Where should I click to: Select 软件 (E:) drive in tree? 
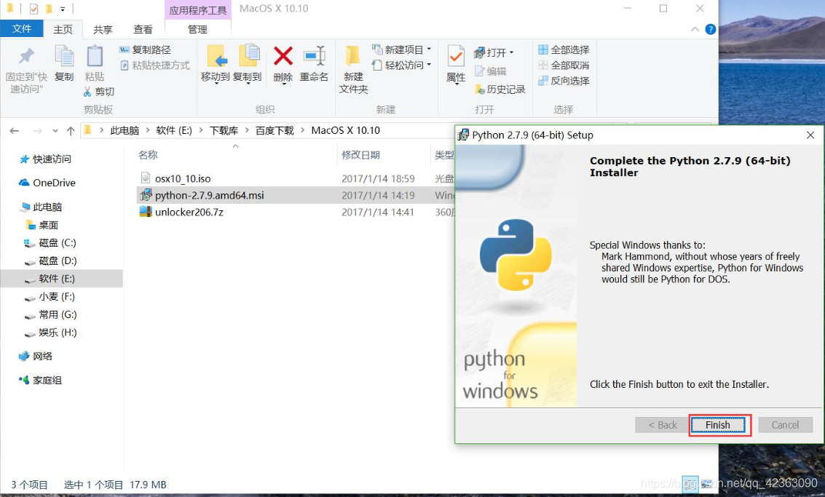[62, 279]
